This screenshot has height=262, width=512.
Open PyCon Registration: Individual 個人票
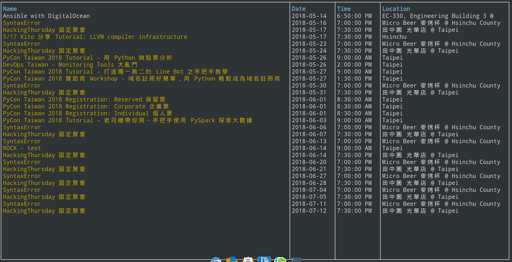coord(88,113)
